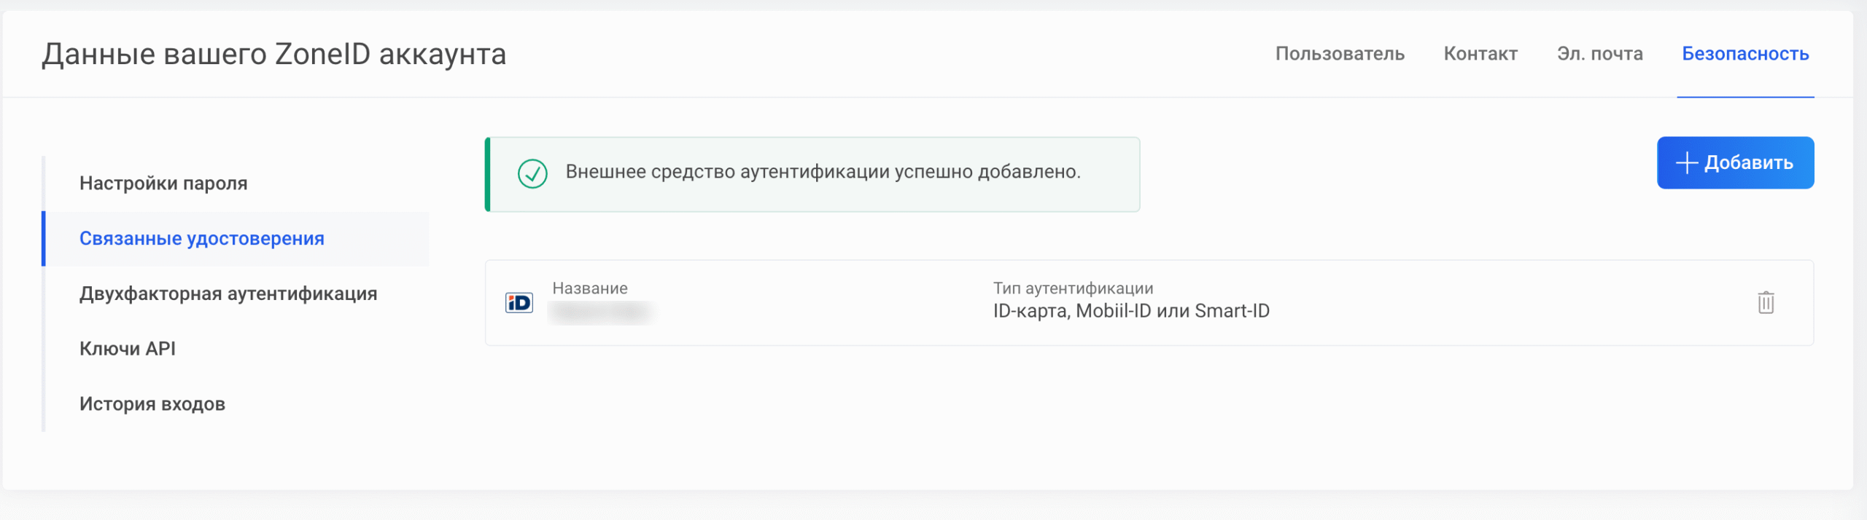Image resolution: width=1867 pixels, height=520 pixels.
Task: Click the blurred credential name value
Action: tap(599, 312)
